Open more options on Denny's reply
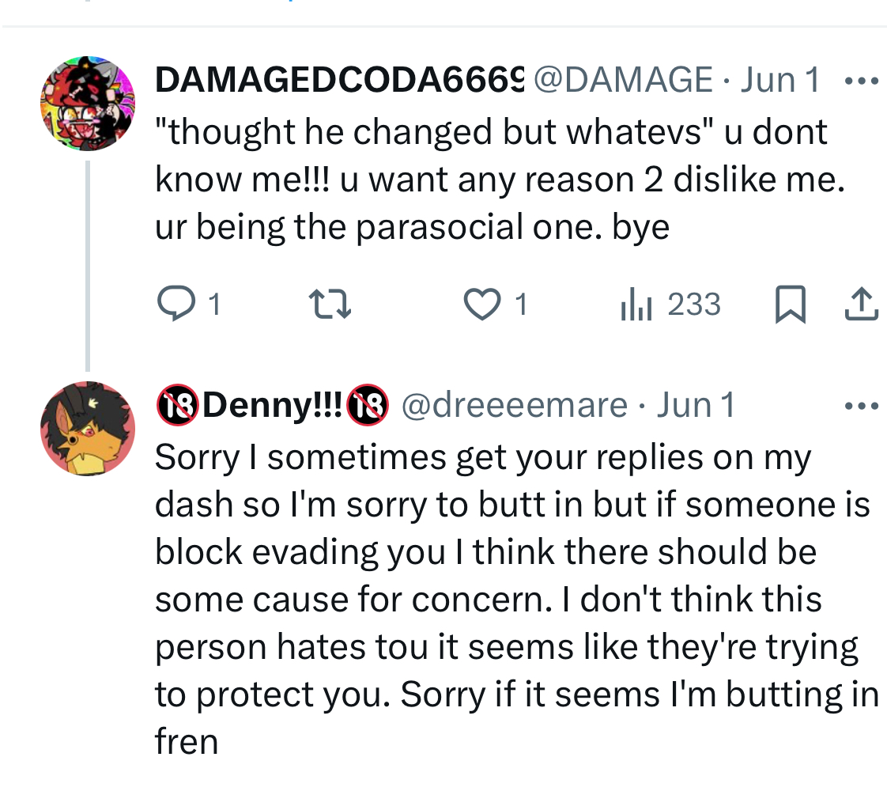 [861, 407]
